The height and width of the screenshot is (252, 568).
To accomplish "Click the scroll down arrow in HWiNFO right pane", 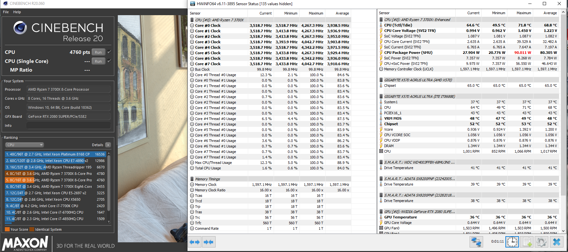I will tap(563, 231).
